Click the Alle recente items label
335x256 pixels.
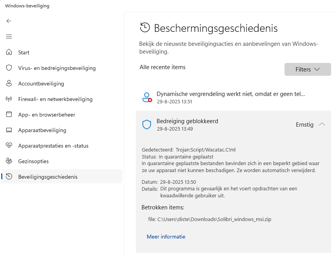tap(163, 67)
